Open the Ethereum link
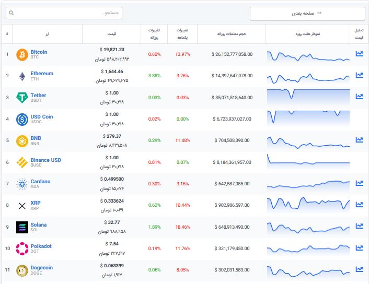369x284 pixels. tap(42, 74)
